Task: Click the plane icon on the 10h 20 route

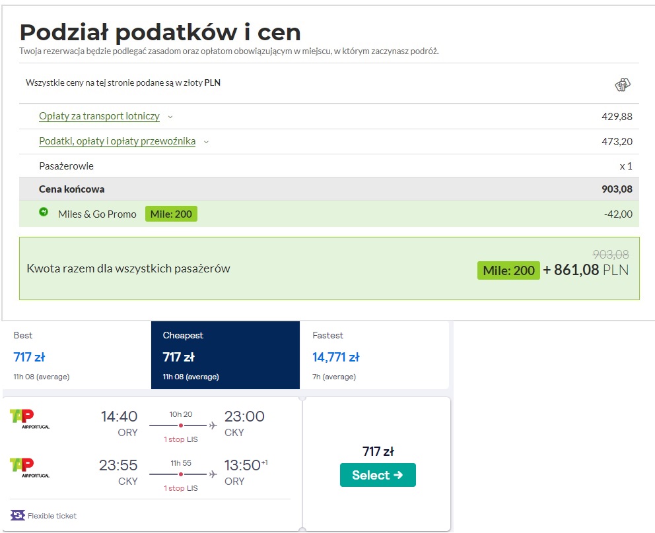Action: tap(213, 425)
